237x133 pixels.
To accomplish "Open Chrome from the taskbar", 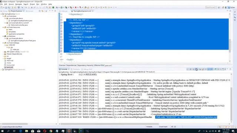I will 51,131.
